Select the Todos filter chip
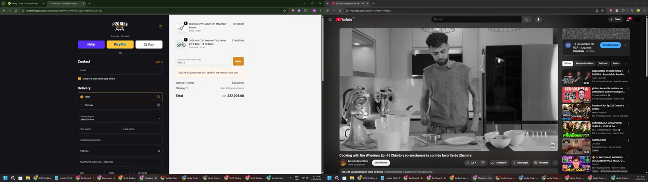The width and height of the screenshot is (648, 182). pyautogui.click(x=568, y=63)
